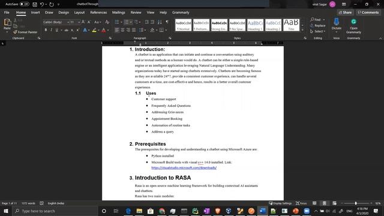Apply the Heading 1 style
Screen dimensions: 384x216
pos(255,25)
